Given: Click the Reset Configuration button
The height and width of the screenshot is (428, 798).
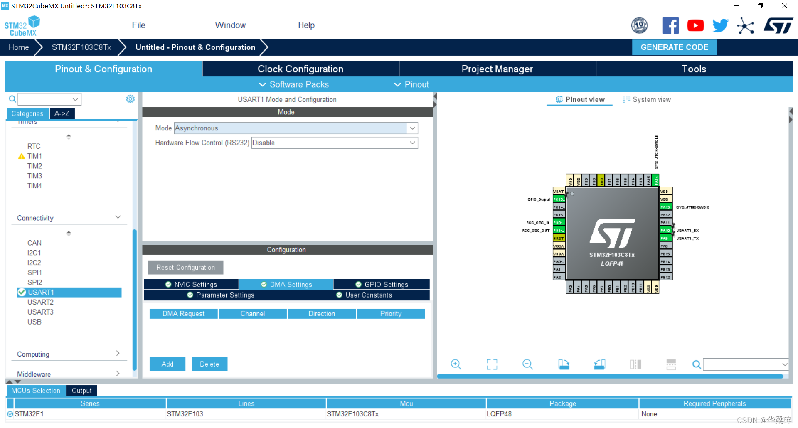Looking at the screenshot, I should click(x=186, y=268).
